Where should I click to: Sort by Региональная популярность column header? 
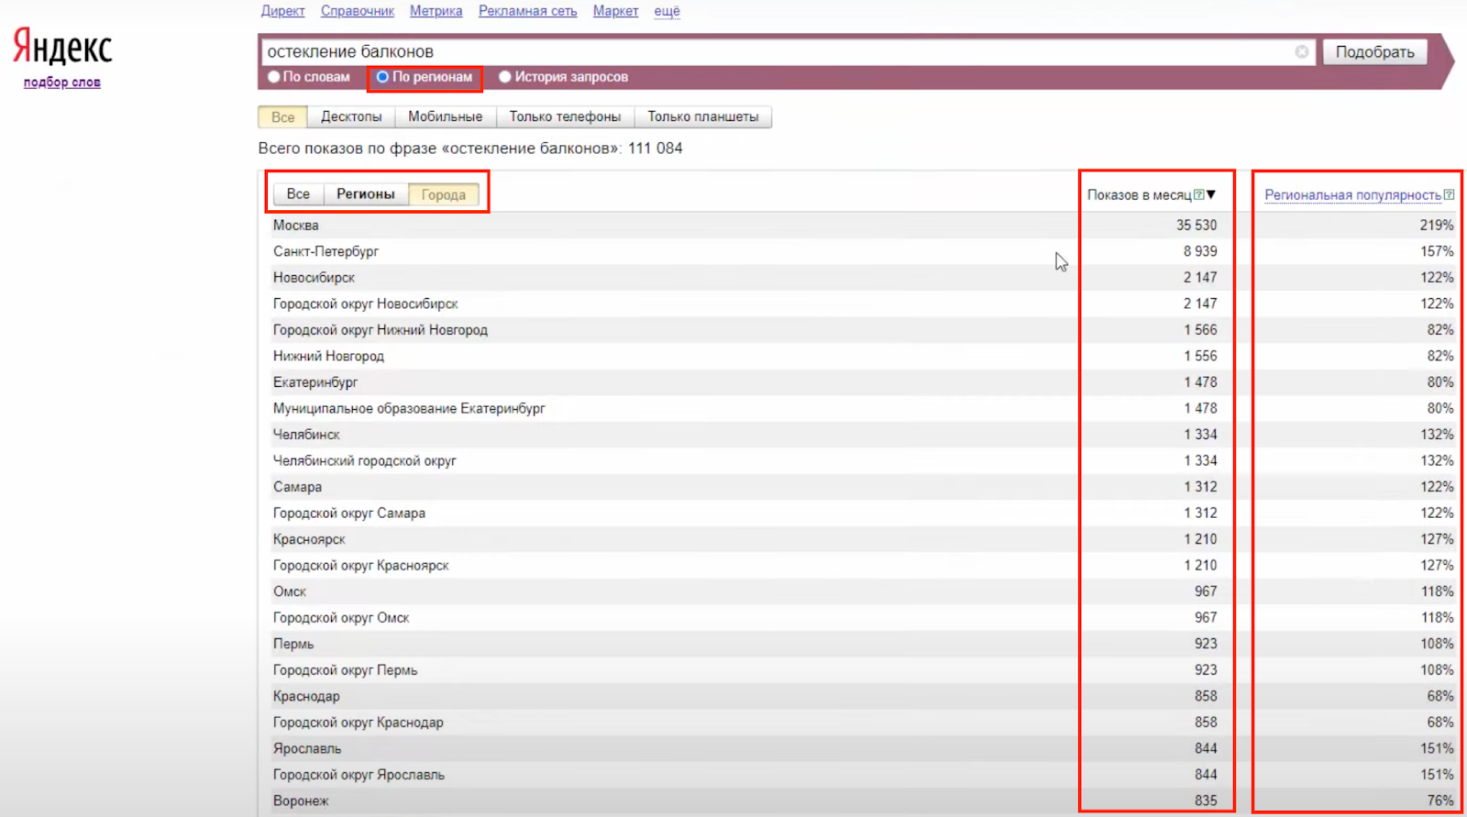click(1351, 194)
